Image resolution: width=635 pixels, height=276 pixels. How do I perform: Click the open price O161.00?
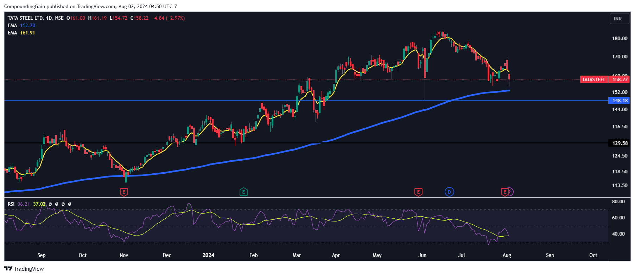pyautogui.click(x=76, y=18)
